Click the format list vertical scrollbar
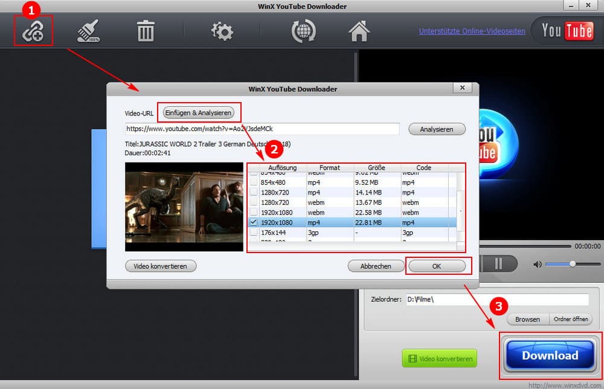Viewport: 604px width, 389px height. 460,211
